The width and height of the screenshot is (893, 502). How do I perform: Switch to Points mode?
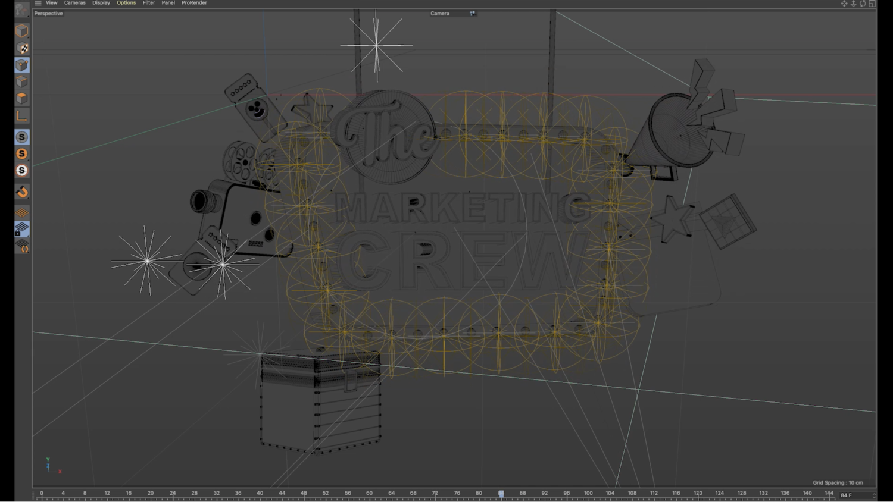click(x=22, y=65)
